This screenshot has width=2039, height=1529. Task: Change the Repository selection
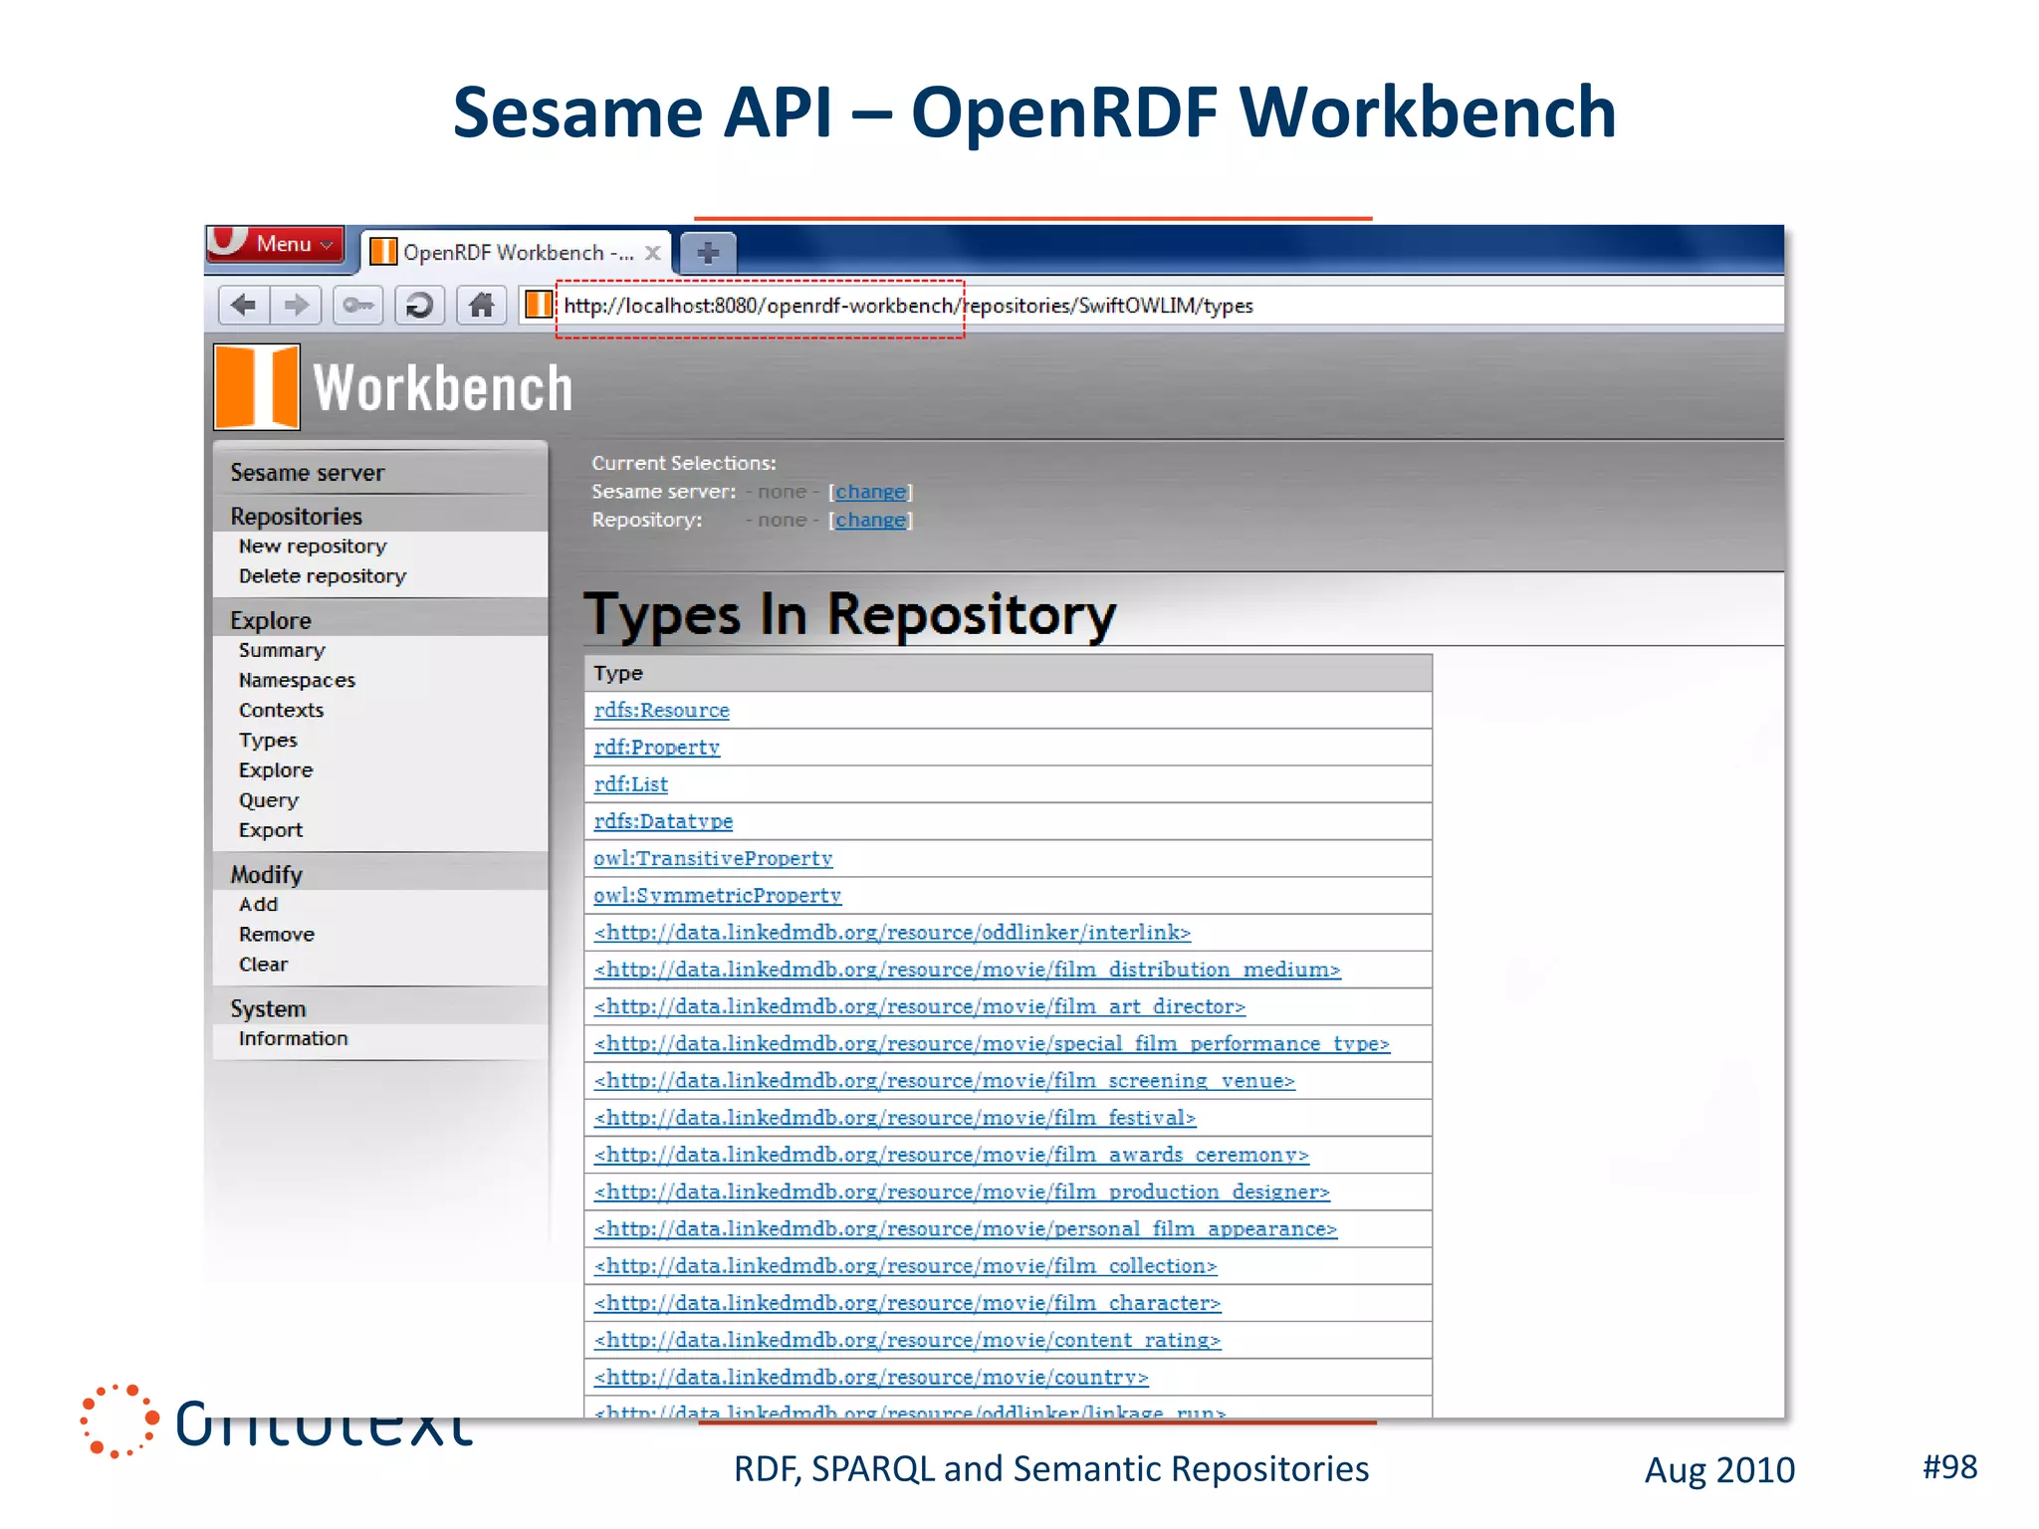coord(871,520)
